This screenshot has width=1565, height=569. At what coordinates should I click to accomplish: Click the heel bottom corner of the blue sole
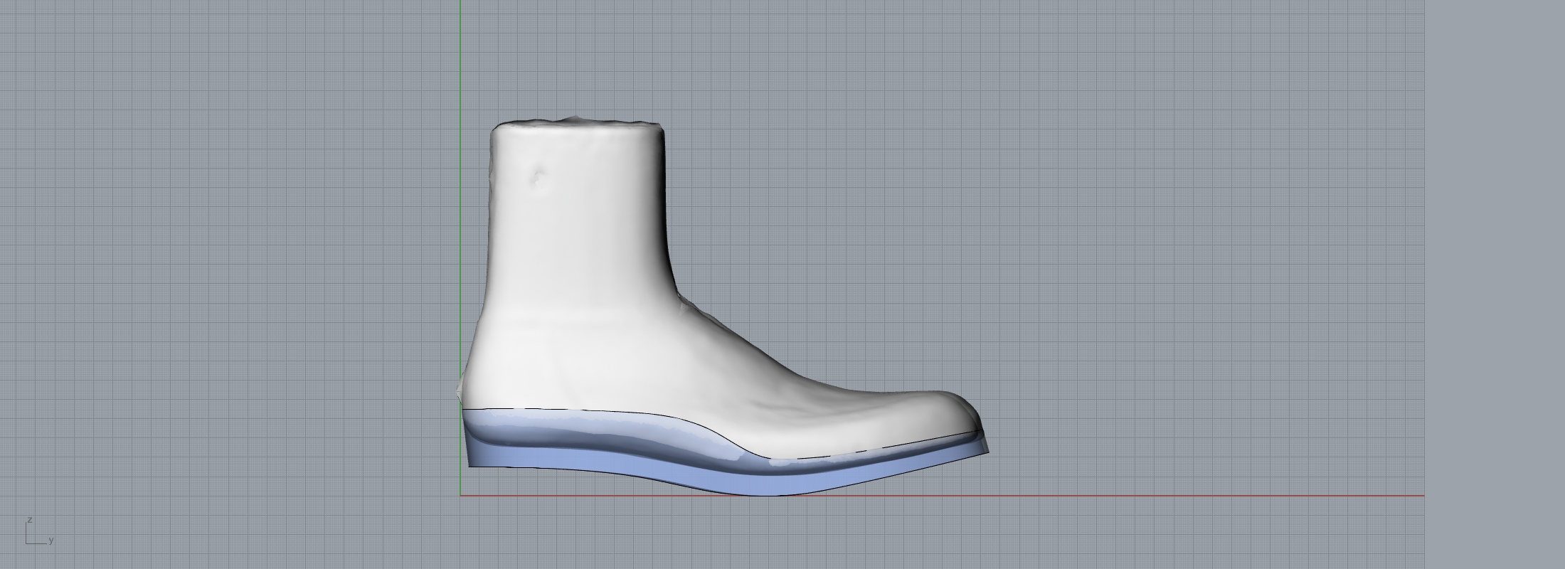471,465
